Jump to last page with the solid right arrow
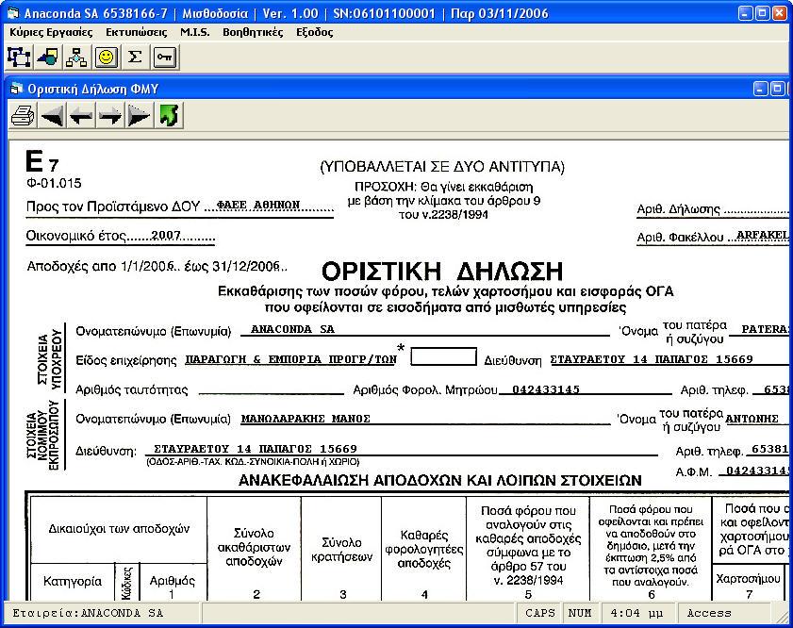This screenshot has width=793, height=628. (x=139, y=116)
